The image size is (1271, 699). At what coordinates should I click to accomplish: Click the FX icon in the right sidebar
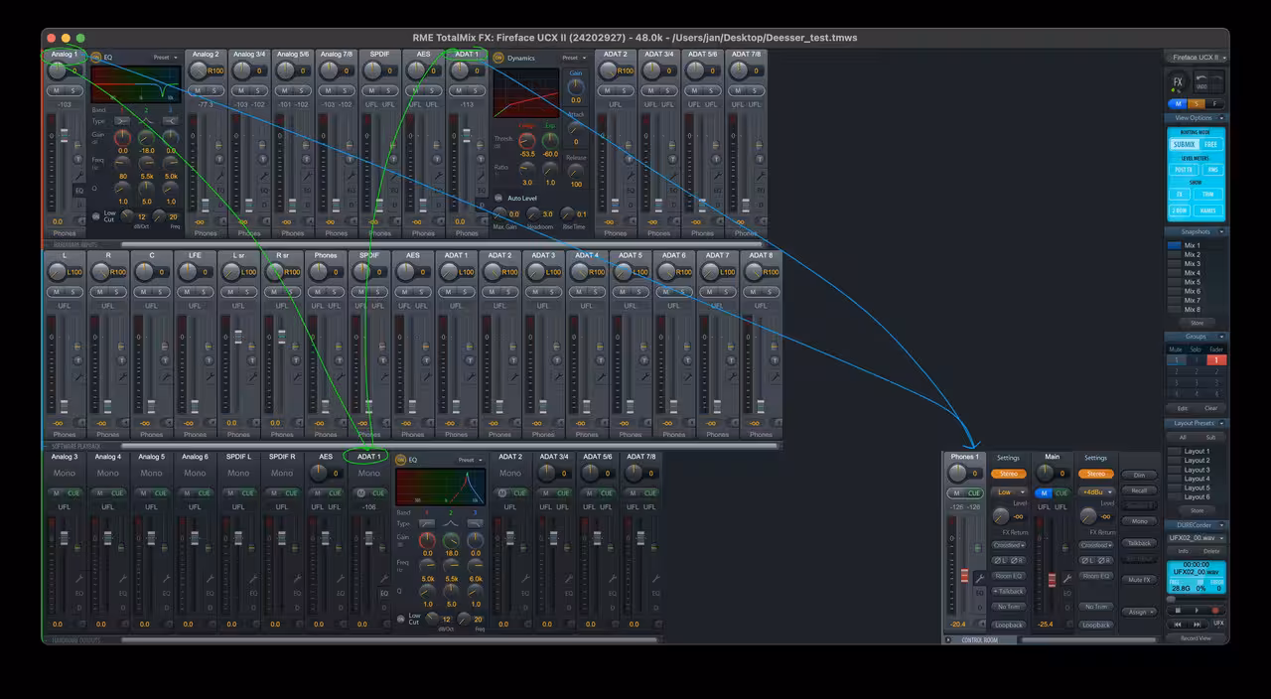coord(1178,82)
